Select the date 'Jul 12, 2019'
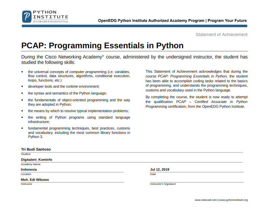 point(160,170)
